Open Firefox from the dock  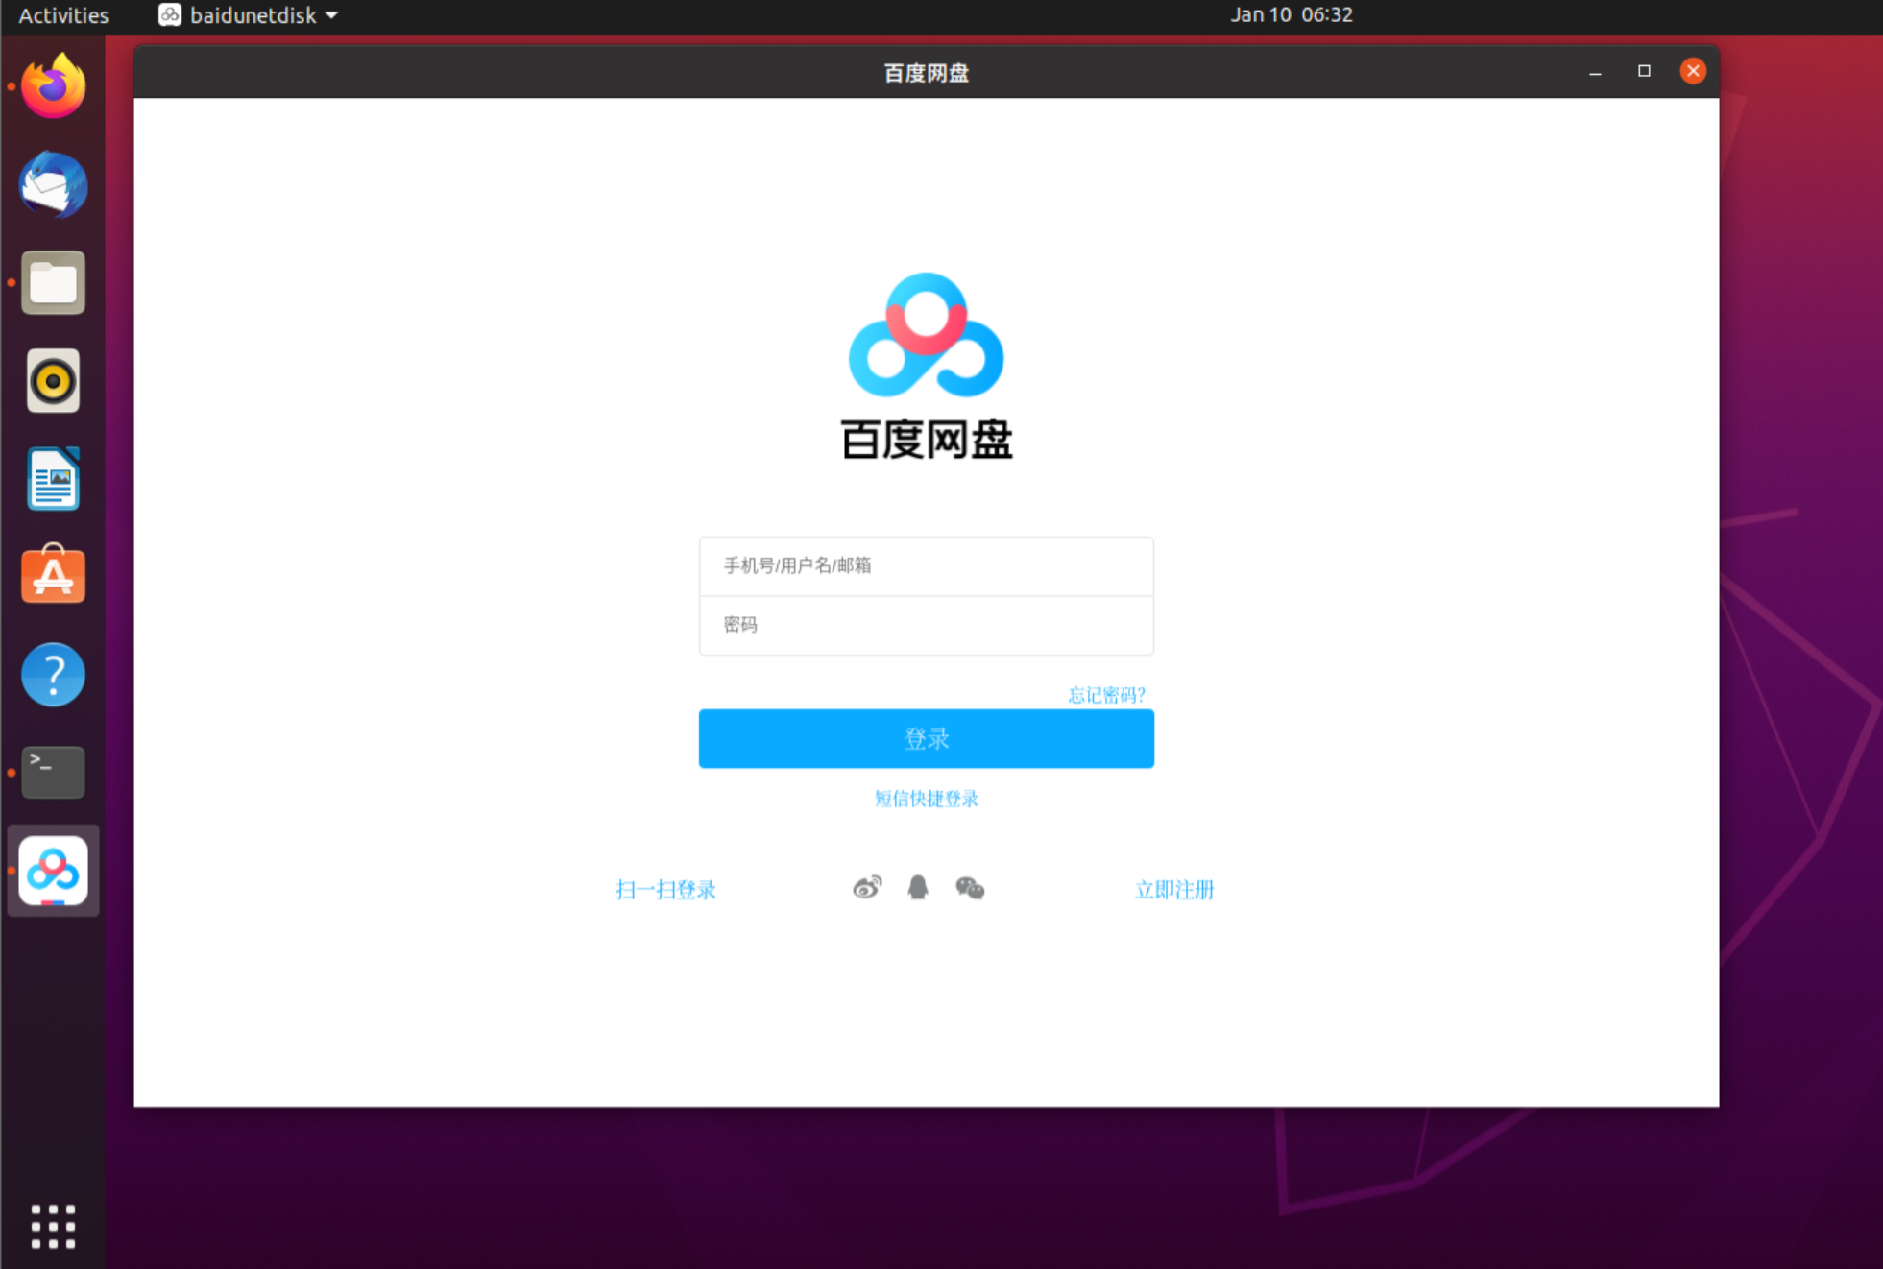54,86
